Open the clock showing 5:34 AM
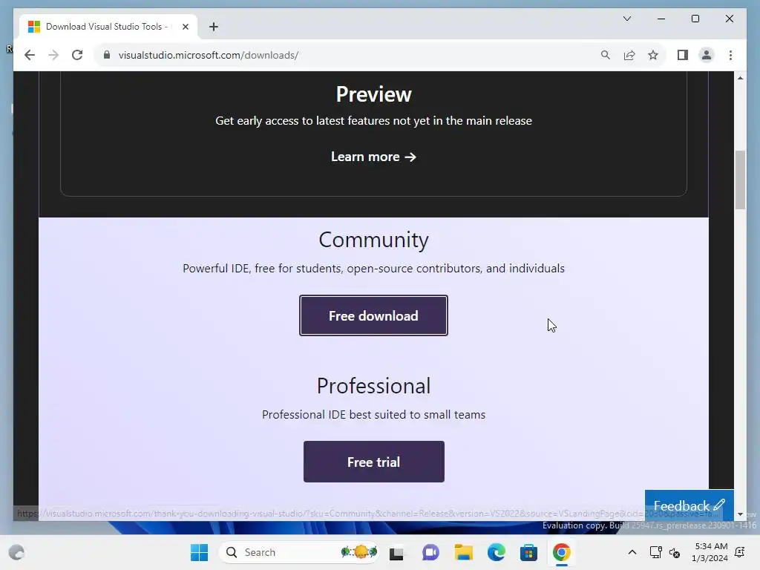 pos(710,552)
